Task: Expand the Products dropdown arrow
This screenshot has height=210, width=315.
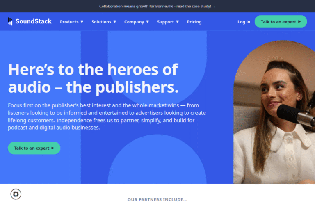Action: [x=82, y=22]
